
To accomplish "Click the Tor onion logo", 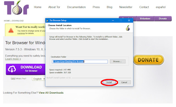I will 16,8.
